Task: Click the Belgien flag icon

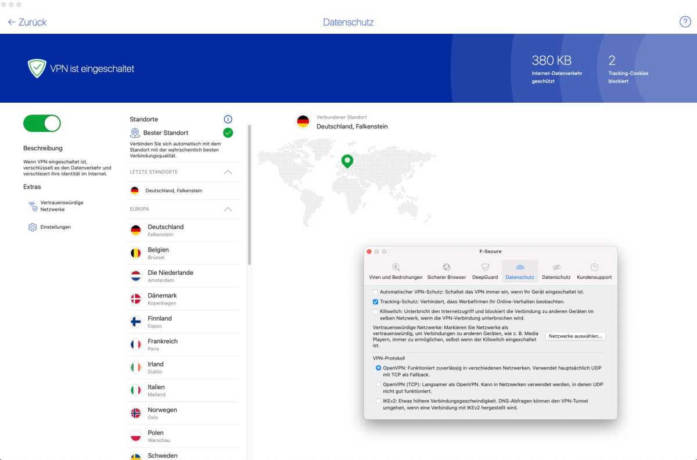Action: [x=136, y=253]
